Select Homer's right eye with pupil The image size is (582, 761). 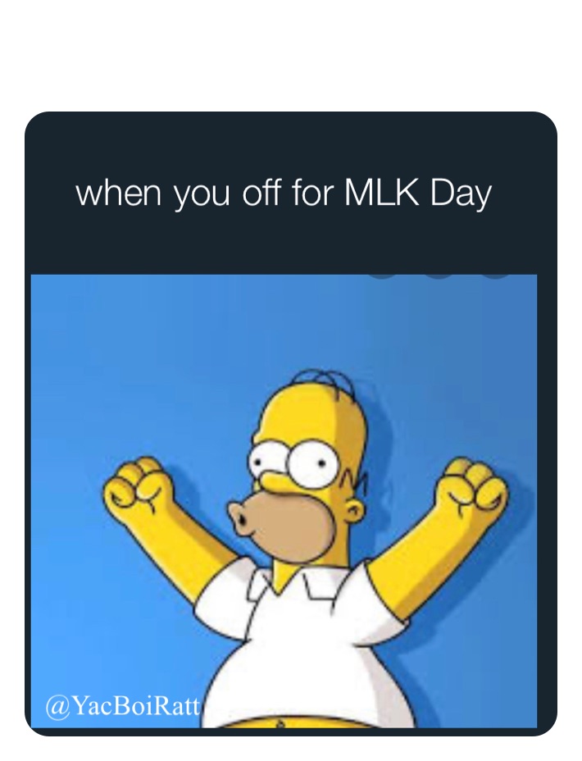(308, 463)
